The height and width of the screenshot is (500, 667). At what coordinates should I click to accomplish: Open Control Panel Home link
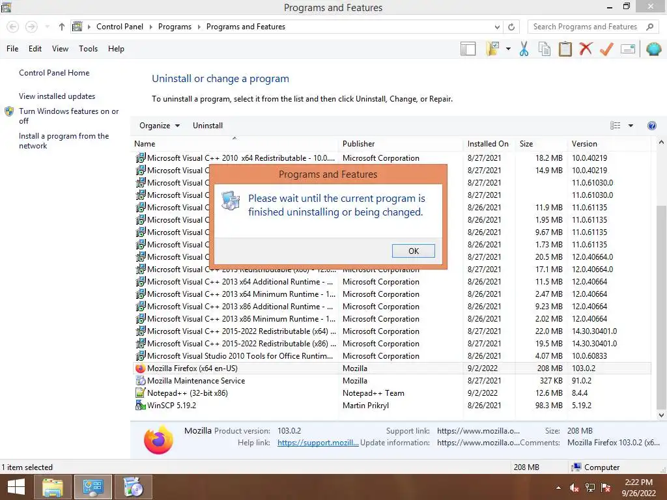click(54, 73)
